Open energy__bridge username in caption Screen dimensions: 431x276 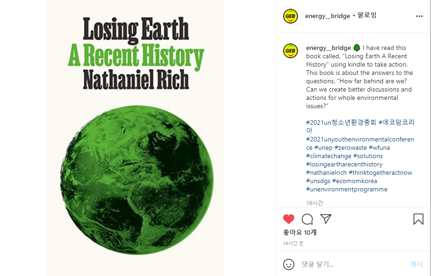pyautogui.click(x=329, y=48)
